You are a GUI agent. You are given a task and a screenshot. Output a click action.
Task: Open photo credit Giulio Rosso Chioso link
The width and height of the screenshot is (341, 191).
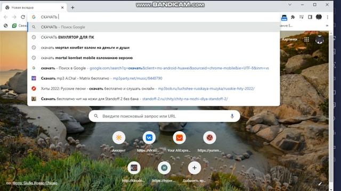(35, 183)
